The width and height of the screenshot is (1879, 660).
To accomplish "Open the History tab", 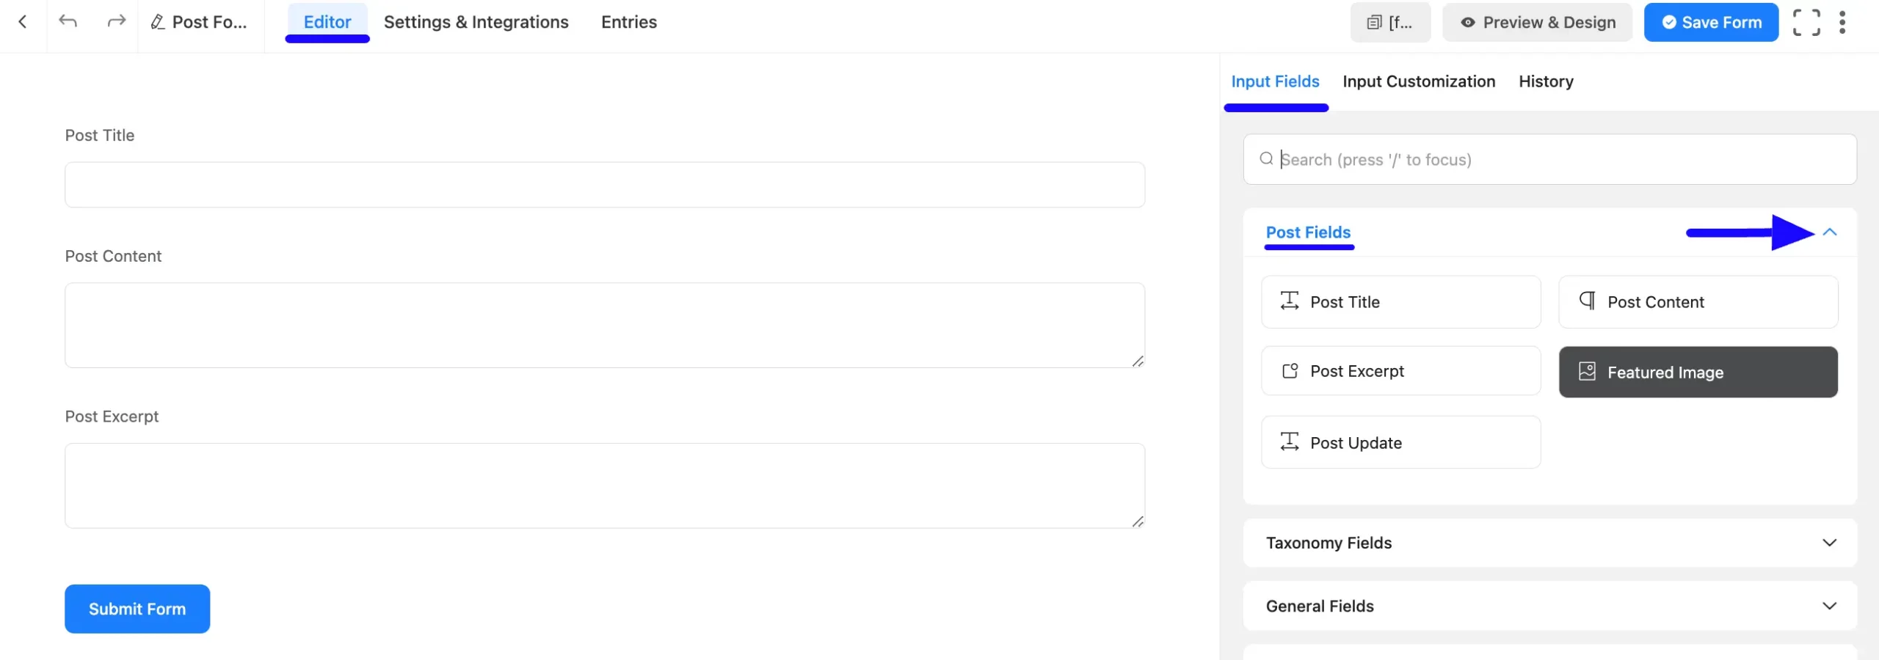I will coord(1546,81).
